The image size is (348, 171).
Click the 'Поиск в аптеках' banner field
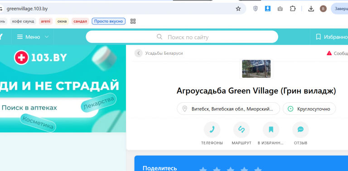click(x=49, y=108)
